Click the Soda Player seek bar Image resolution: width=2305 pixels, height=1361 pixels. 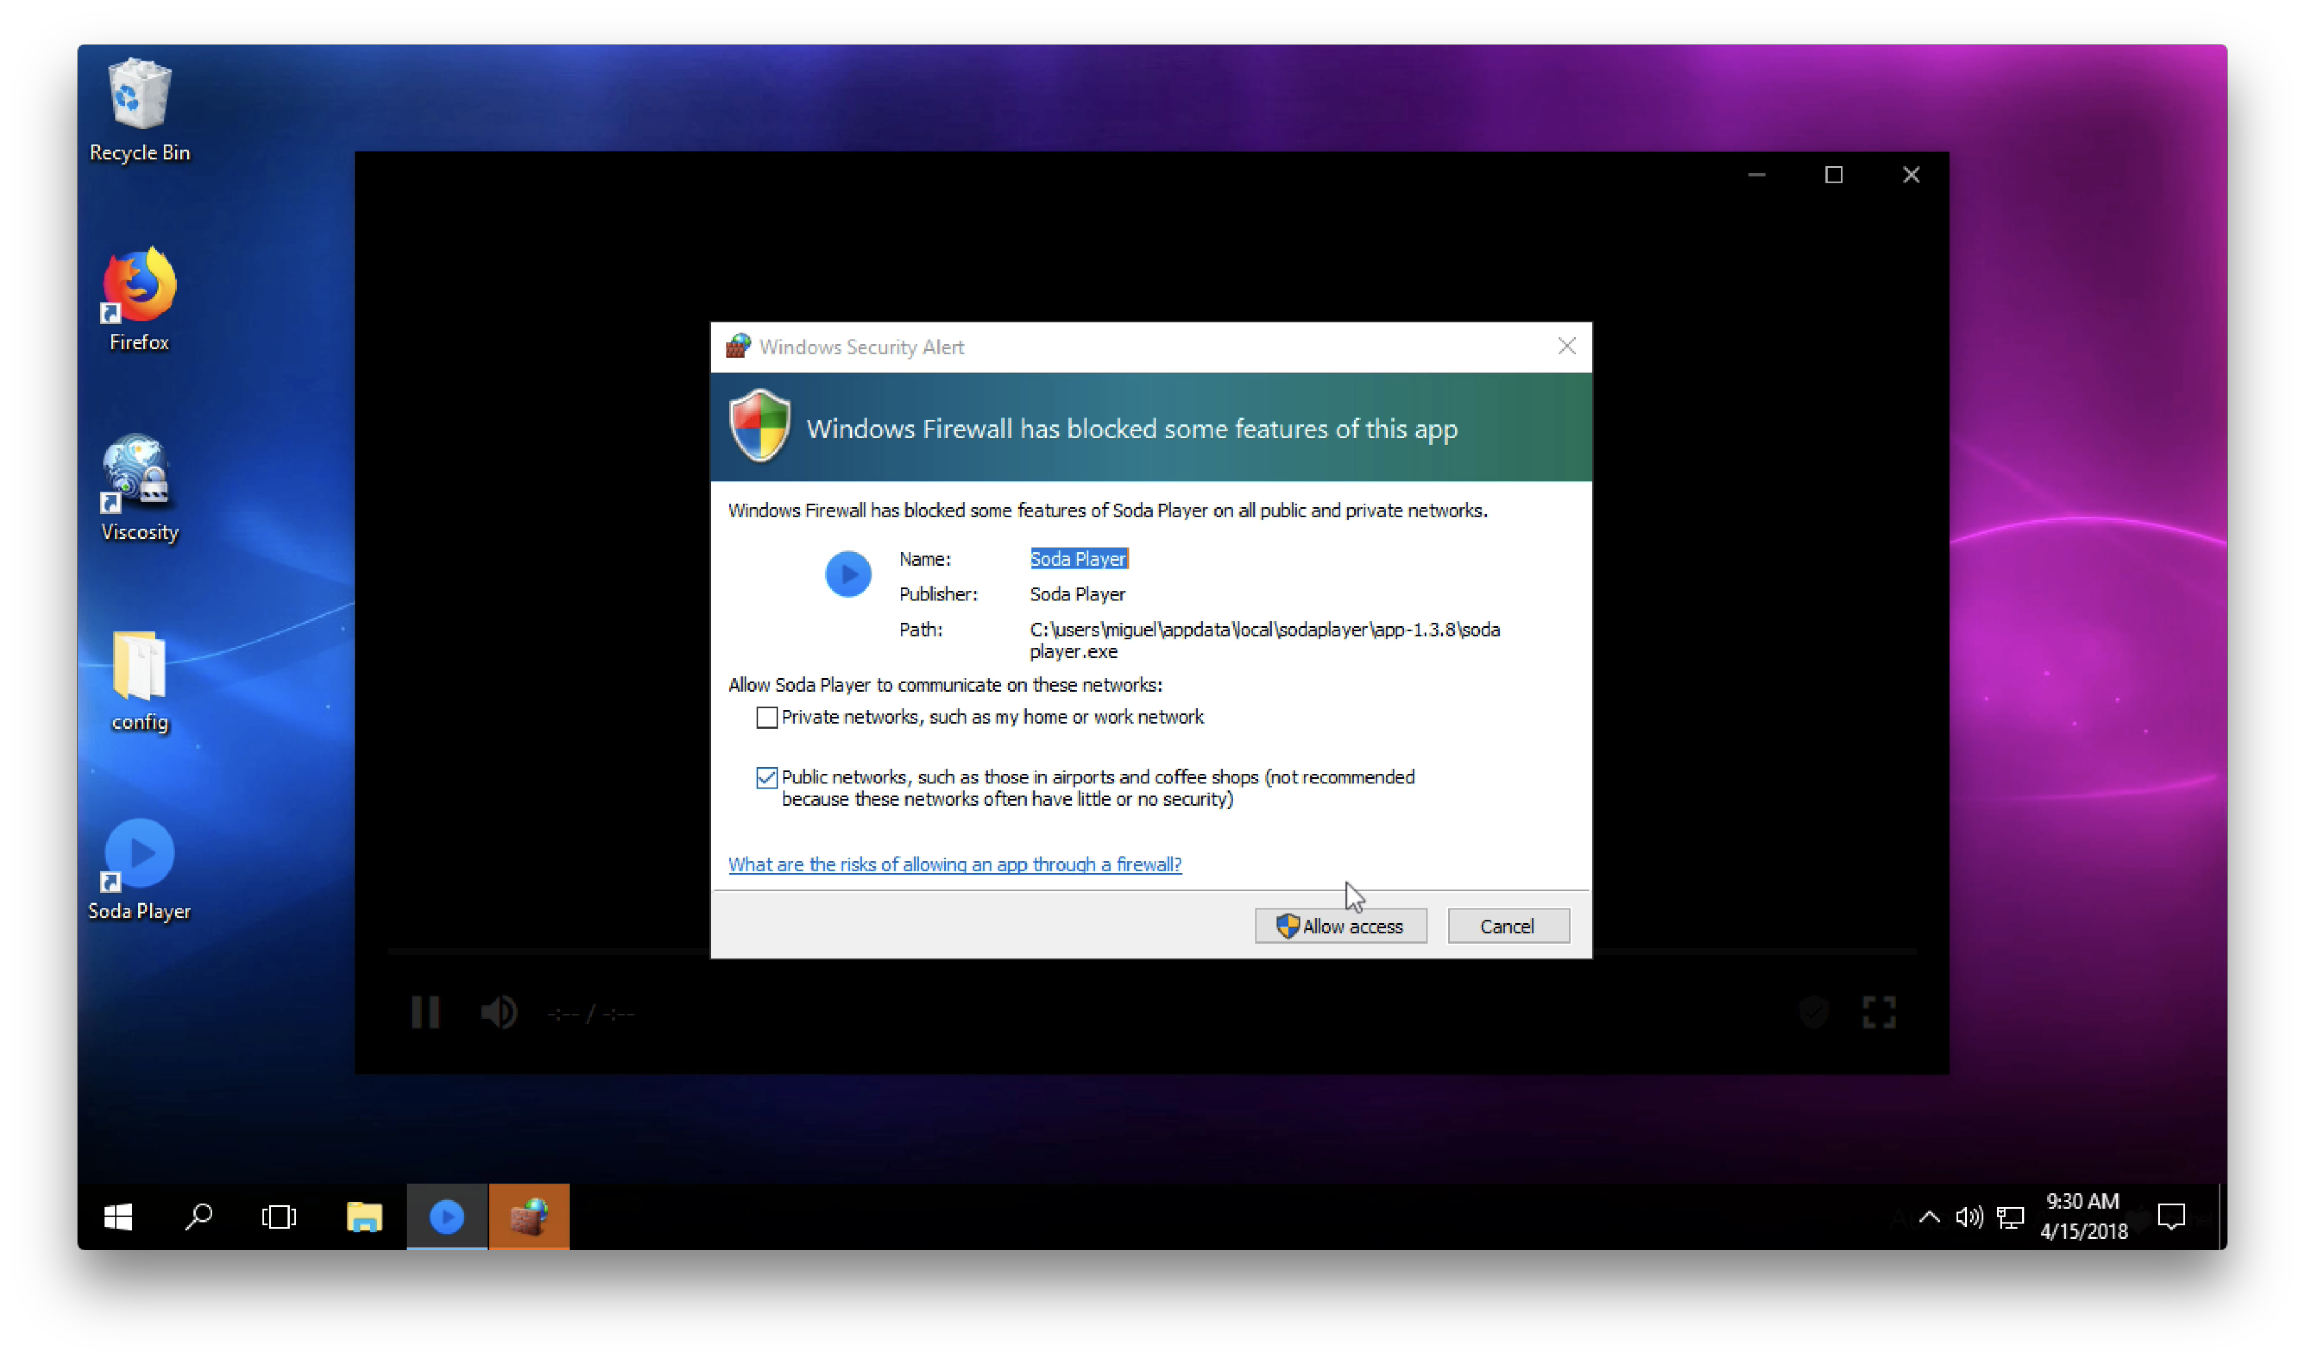tap(1152, 953)
